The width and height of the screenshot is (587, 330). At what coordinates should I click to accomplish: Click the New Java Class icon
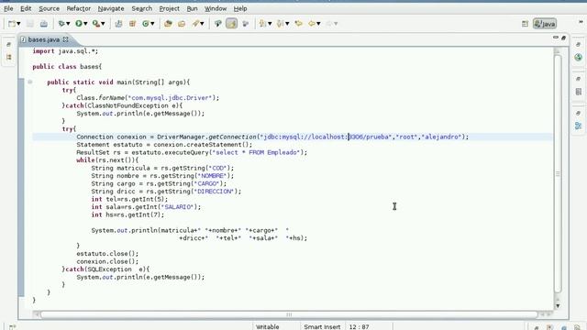click(x=146, y=24)
